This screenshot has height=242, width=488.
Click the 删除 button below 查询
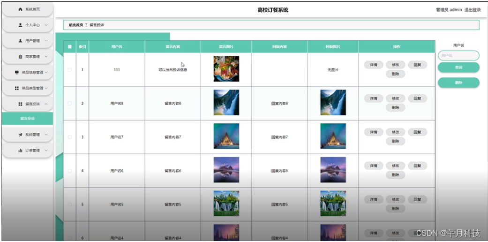tap(458, 83)
